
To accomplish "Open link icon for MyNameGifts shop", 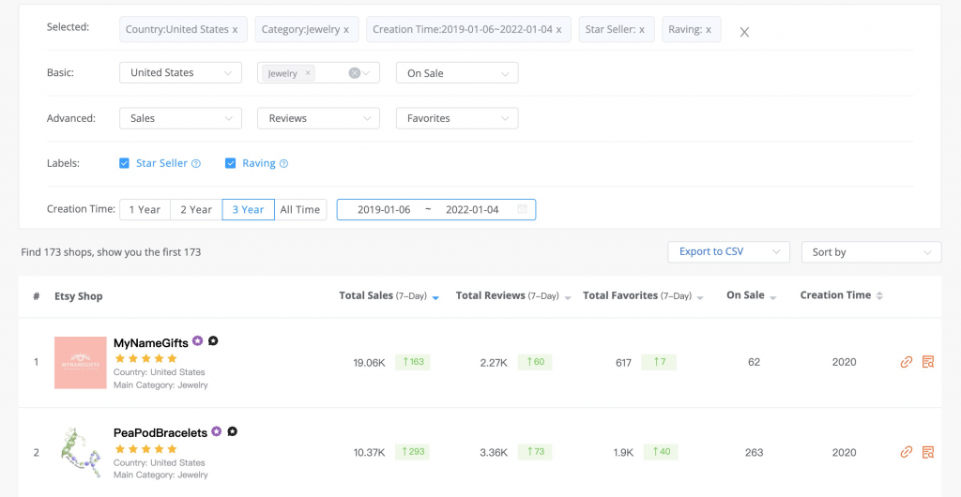I will (x=906, y=362).
